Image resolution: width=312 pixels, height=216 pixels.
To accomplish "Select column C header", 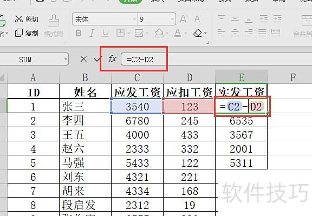I will point(137,77).
